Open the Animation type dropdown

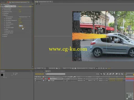(x=25, y=17)
